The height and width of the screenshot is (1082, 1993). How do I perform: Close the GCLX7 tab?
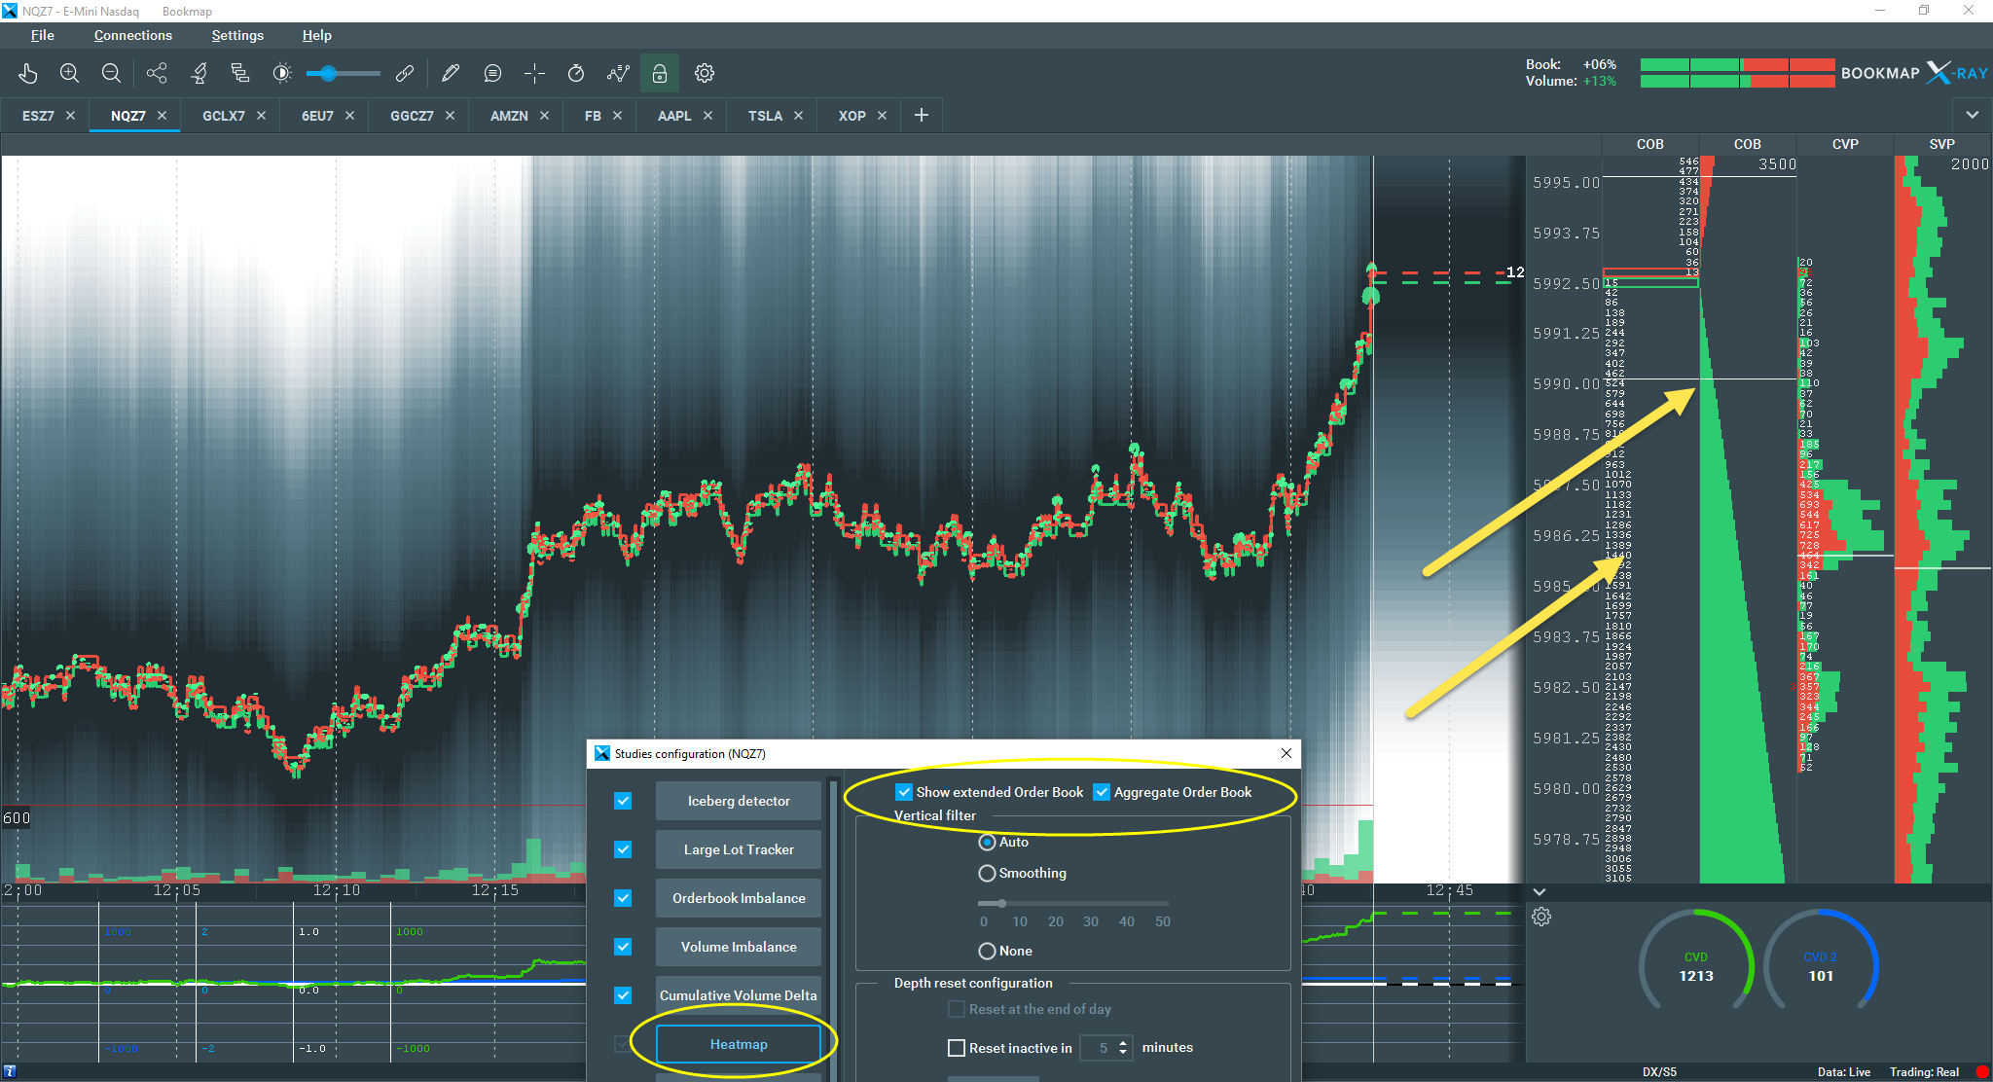coord(261,115)
